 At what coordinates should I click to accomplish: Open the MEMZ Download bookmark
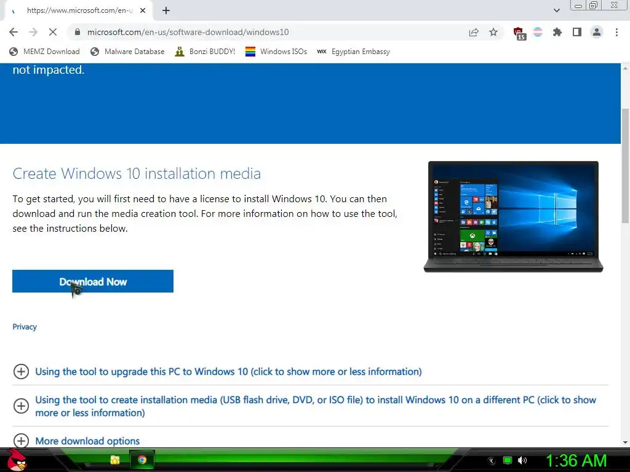tap(44, 52)
